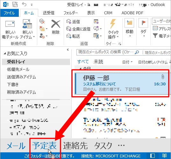Collapse the Favorites (お気に入り) folder group

tap(5, 53)
